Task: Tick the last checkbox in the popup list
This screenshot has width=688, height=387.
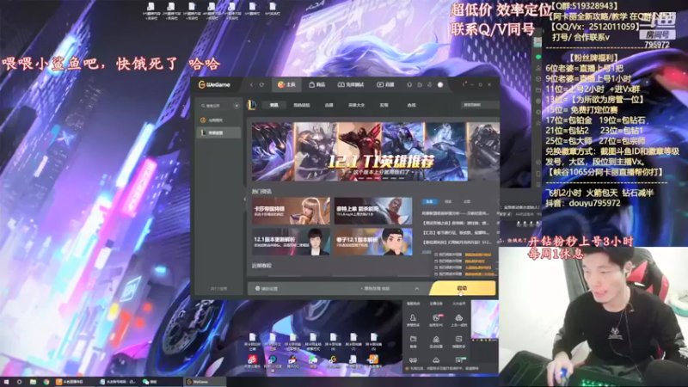Action: point(436,273)
